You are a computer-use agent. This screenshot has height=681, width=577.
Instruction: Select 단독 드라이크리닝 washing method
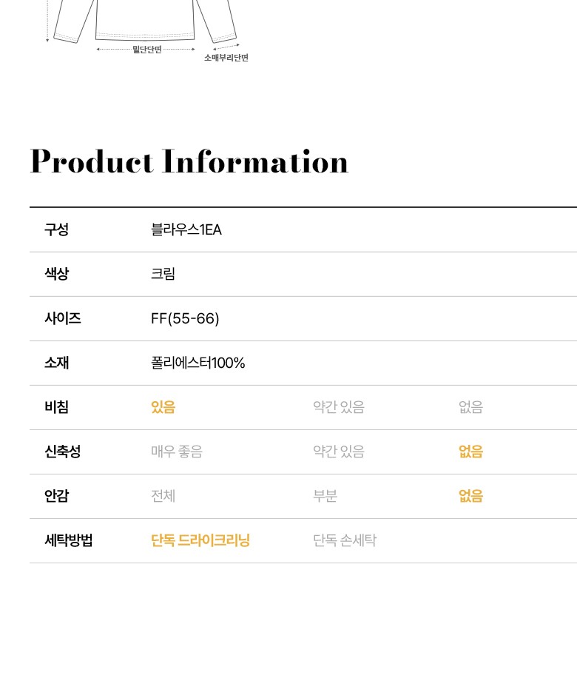pyautogui.click(x=200, y=540)
